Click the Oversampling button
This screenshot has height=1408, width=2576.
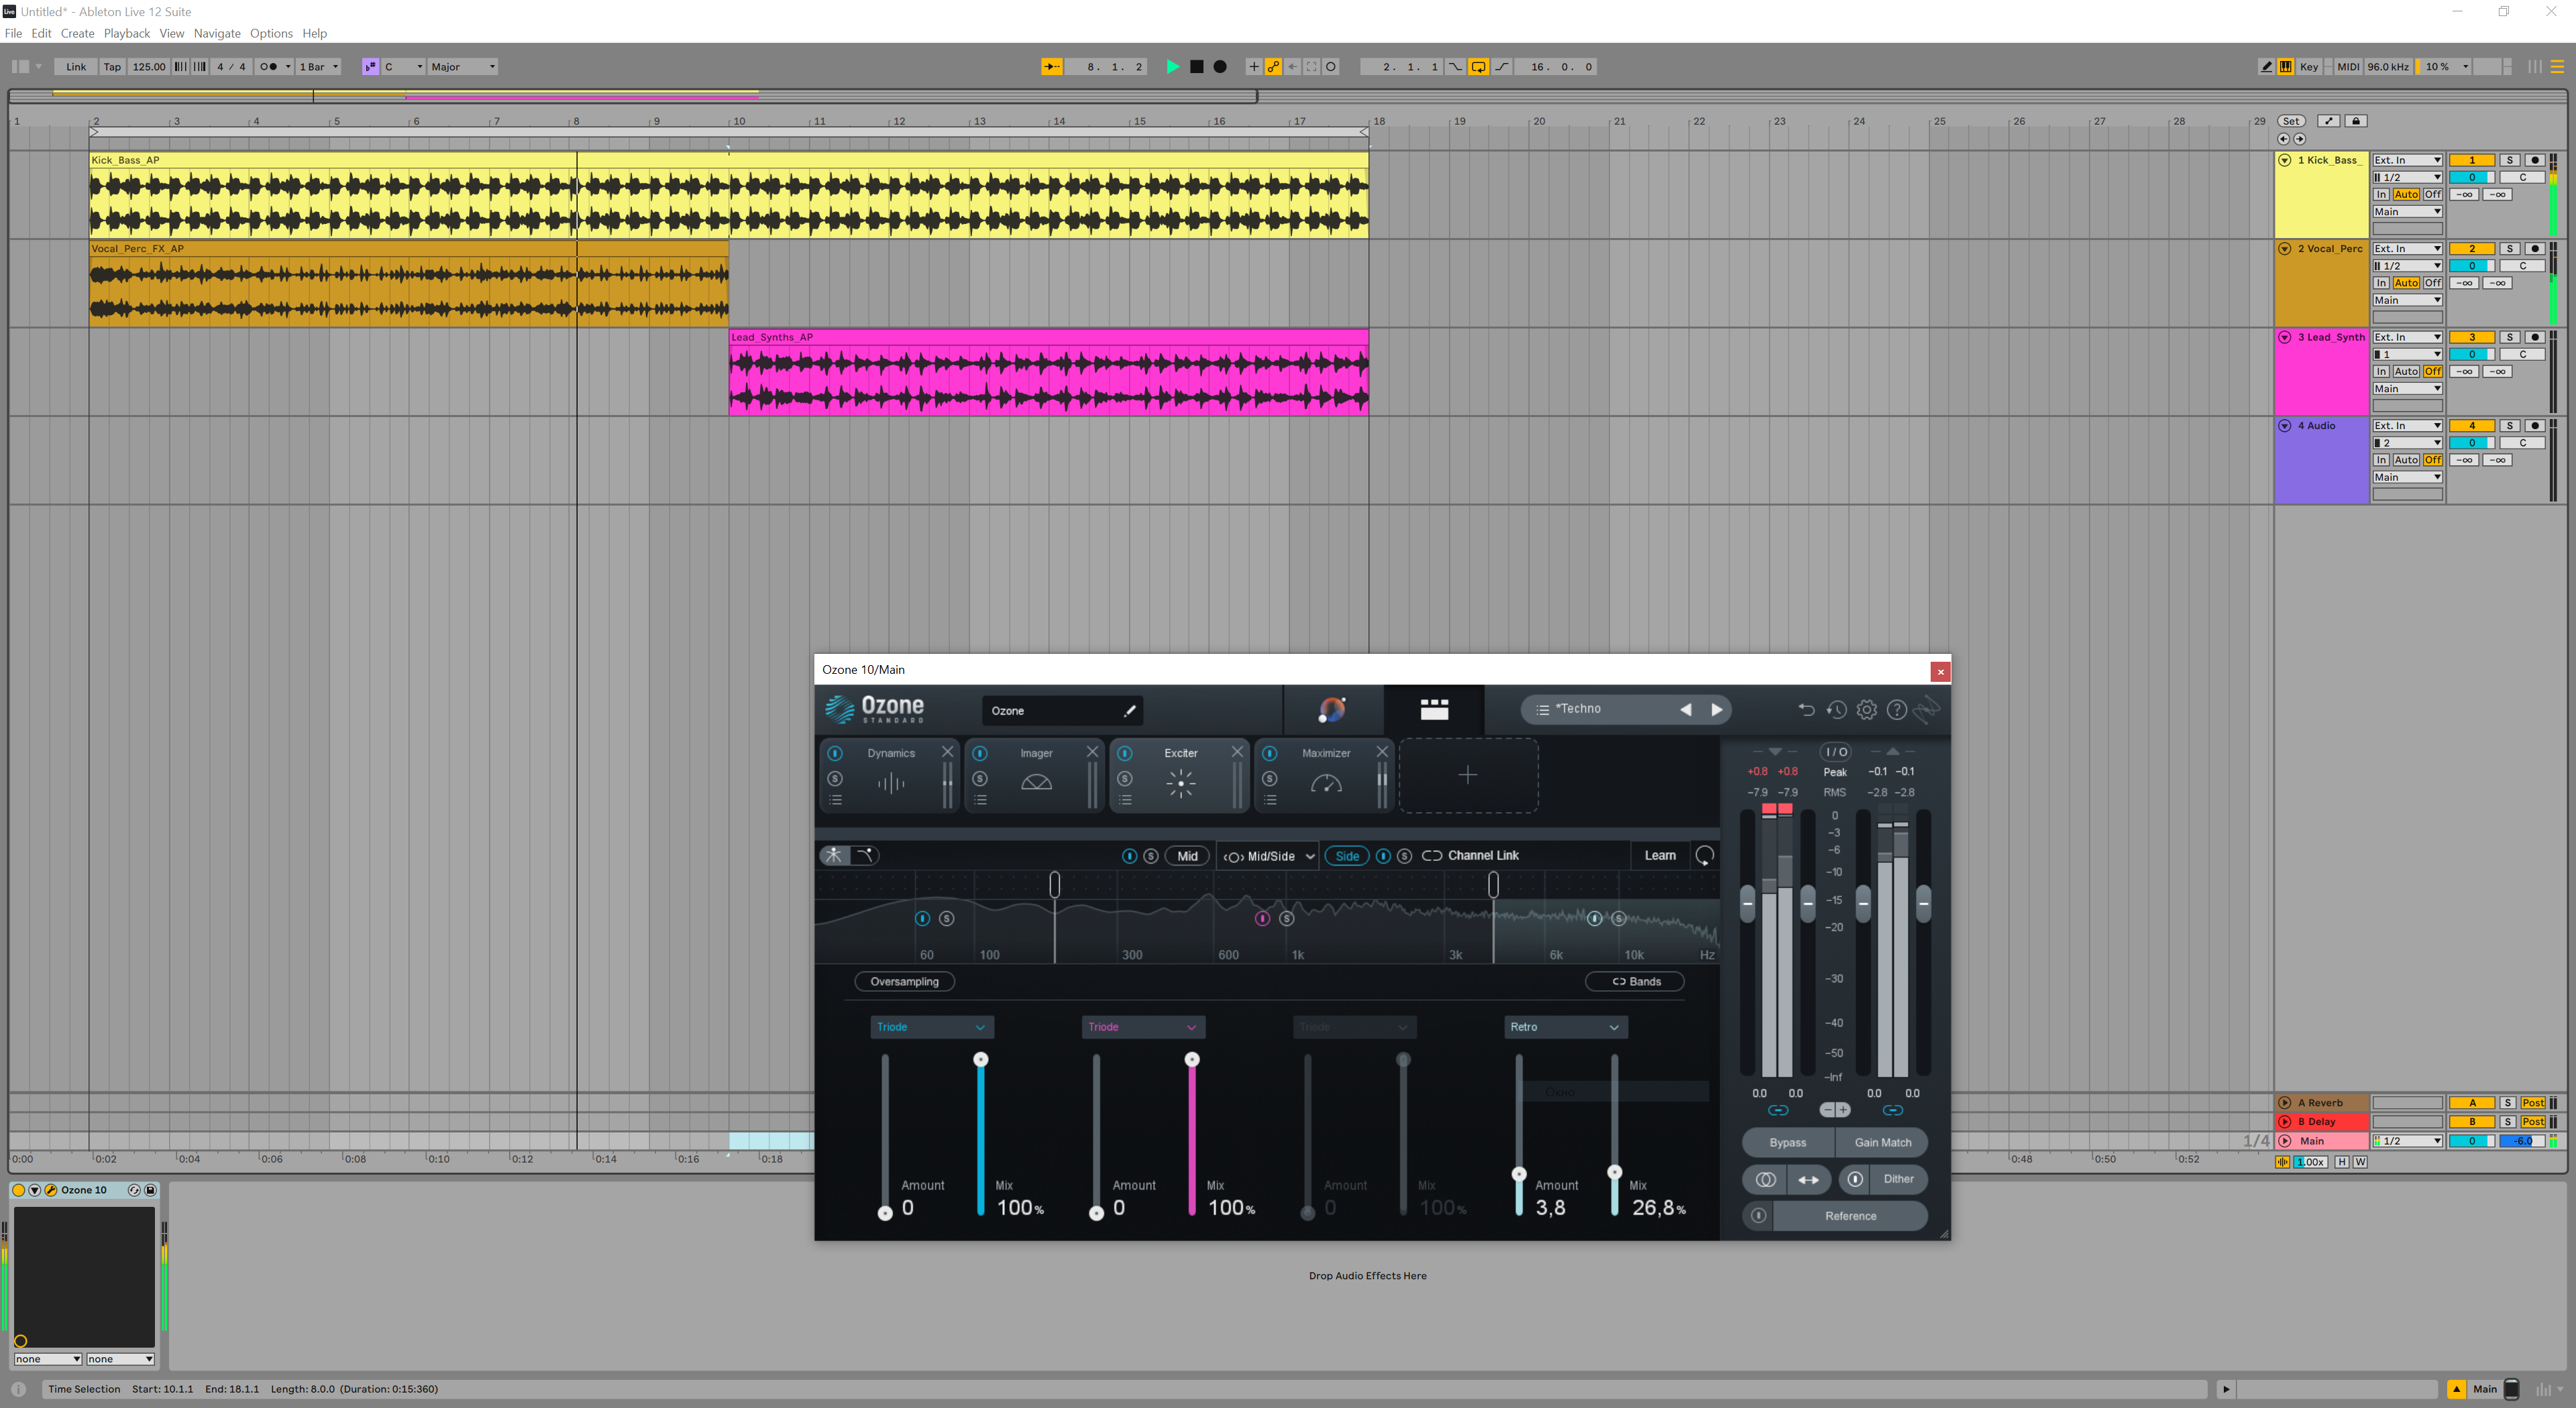pyautogui.click(x=904, y=982)
